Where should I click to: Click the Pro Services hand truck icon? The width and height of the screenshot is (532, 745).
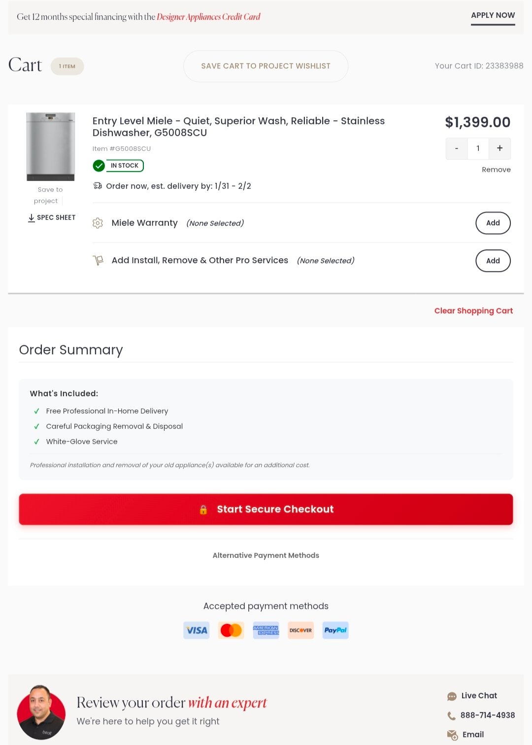point(98,260)
